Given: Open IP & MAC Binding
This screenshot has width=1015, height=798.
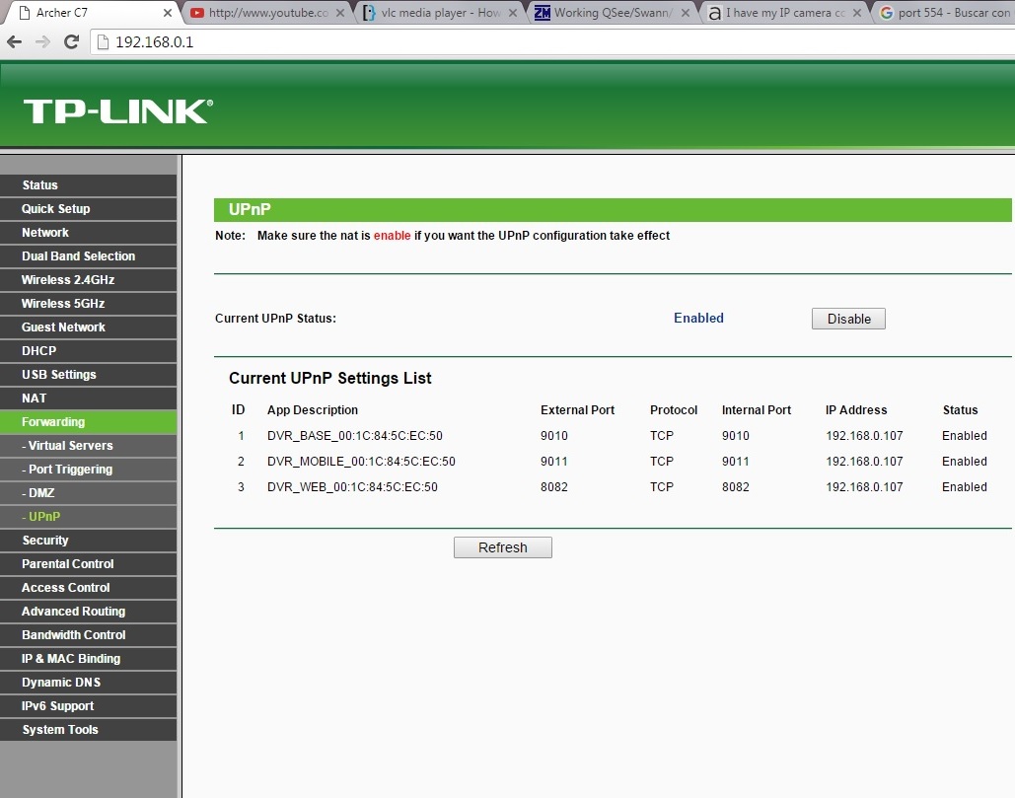Looking at the screenshot, I should (88, 659).
